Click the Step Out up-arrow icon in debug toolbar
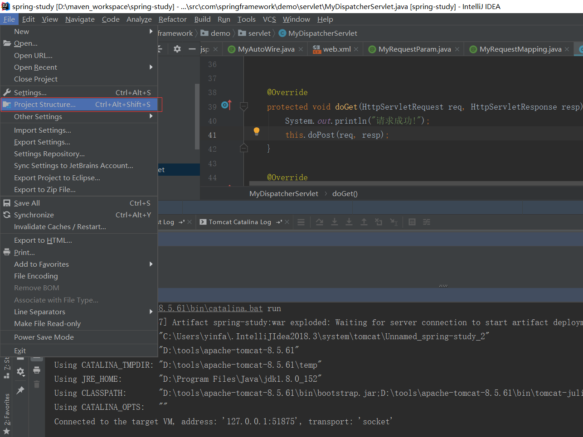583x437 pixels. pos(364,222)
